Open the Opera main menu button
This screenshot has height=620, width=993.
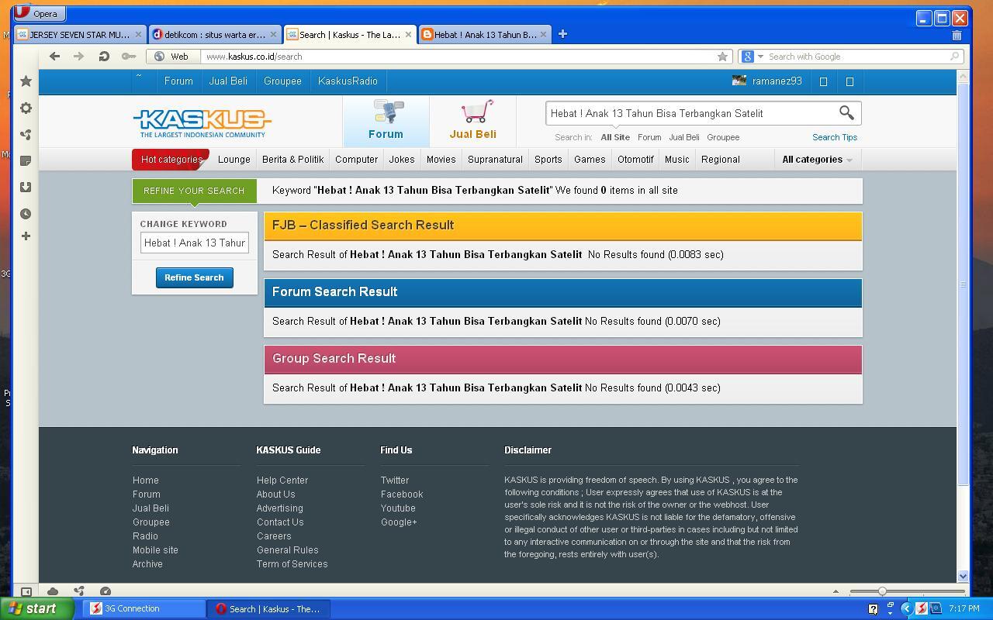coord(40,13)
